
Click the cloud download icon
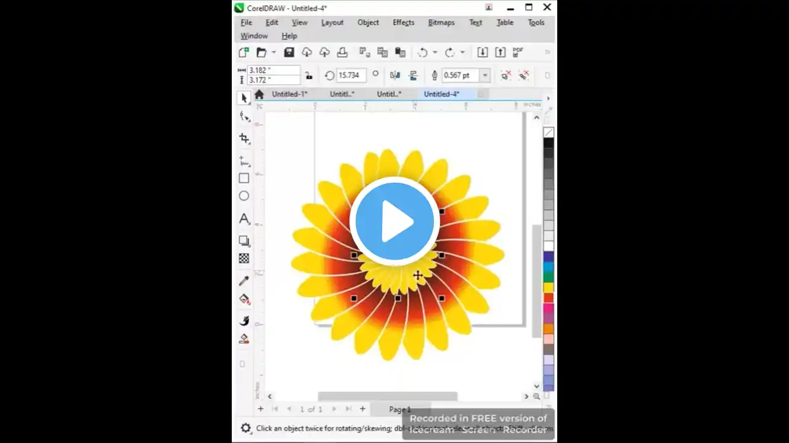pos(306,52)
